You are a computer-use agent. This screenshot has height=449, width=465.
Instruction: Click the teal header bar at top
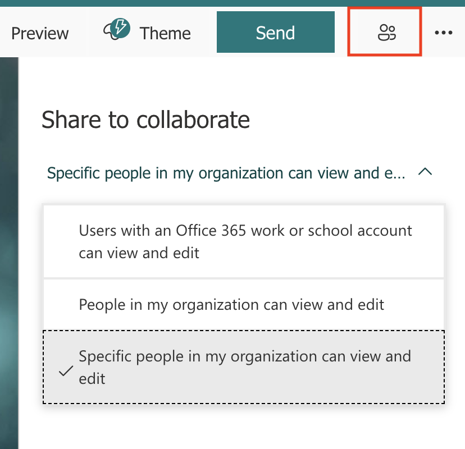[233, 3]
